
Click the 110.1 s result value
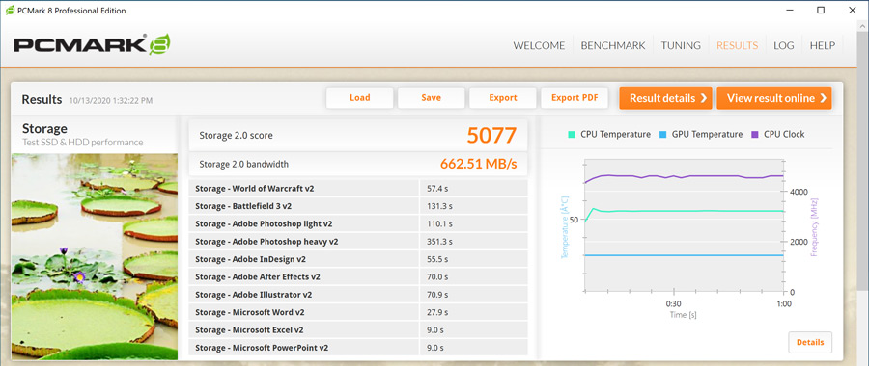tap(440, 223)
